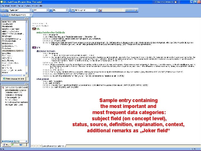Image resolution: width=201 pixels, height=151 pixels.
Task: Click the term decisive terrain
Action: coord(46,51)
